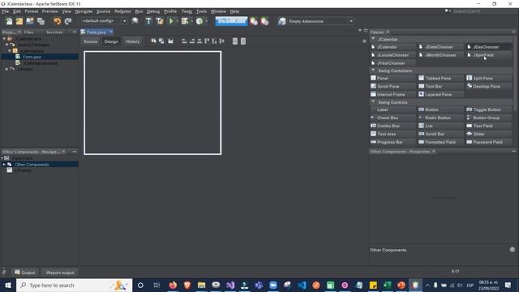Add the JCalendar palette component
Image resolution: width=519 pixels, height=292 pixels.
(392, 47)
